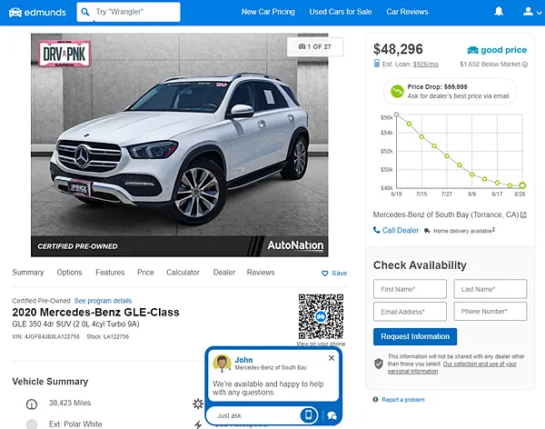Click the VIN number text
The image size is (545, 429).
[x=45, y=337]
